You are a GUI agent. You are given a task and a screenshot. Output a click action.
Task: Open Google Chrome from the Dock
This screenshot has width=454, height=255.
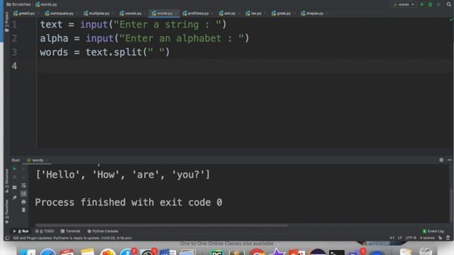click(257, 252)
